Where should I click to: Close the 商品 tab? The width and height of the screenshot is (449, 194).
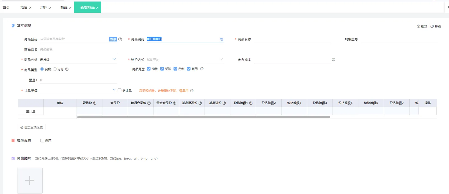pos(70,8)
